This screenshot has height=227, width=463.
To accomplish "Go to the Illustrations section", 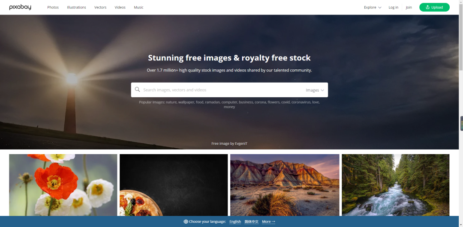I will pos(76,7).
